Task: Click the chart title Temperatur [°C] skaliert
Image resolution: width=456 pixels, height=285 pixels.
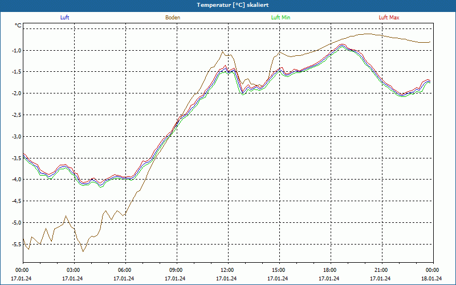Action: tap(233, 5)
